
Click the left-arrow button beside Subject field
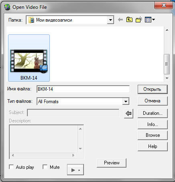(x=128, y=114)
